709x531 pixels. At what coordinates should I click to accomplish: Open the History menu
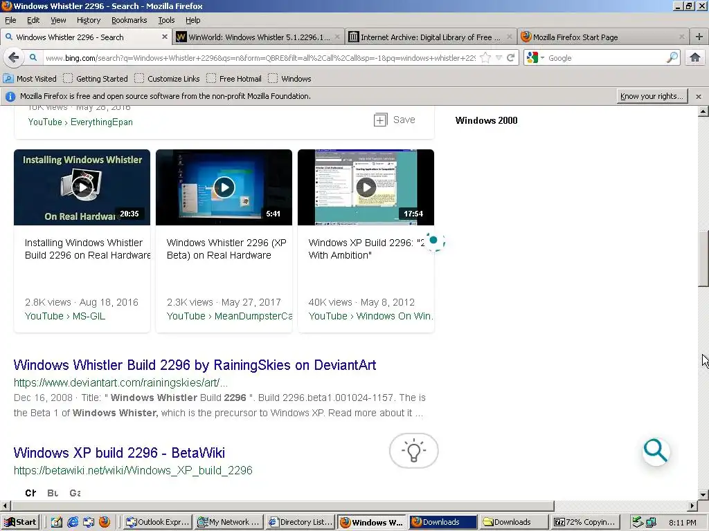(x=89, y=20)
